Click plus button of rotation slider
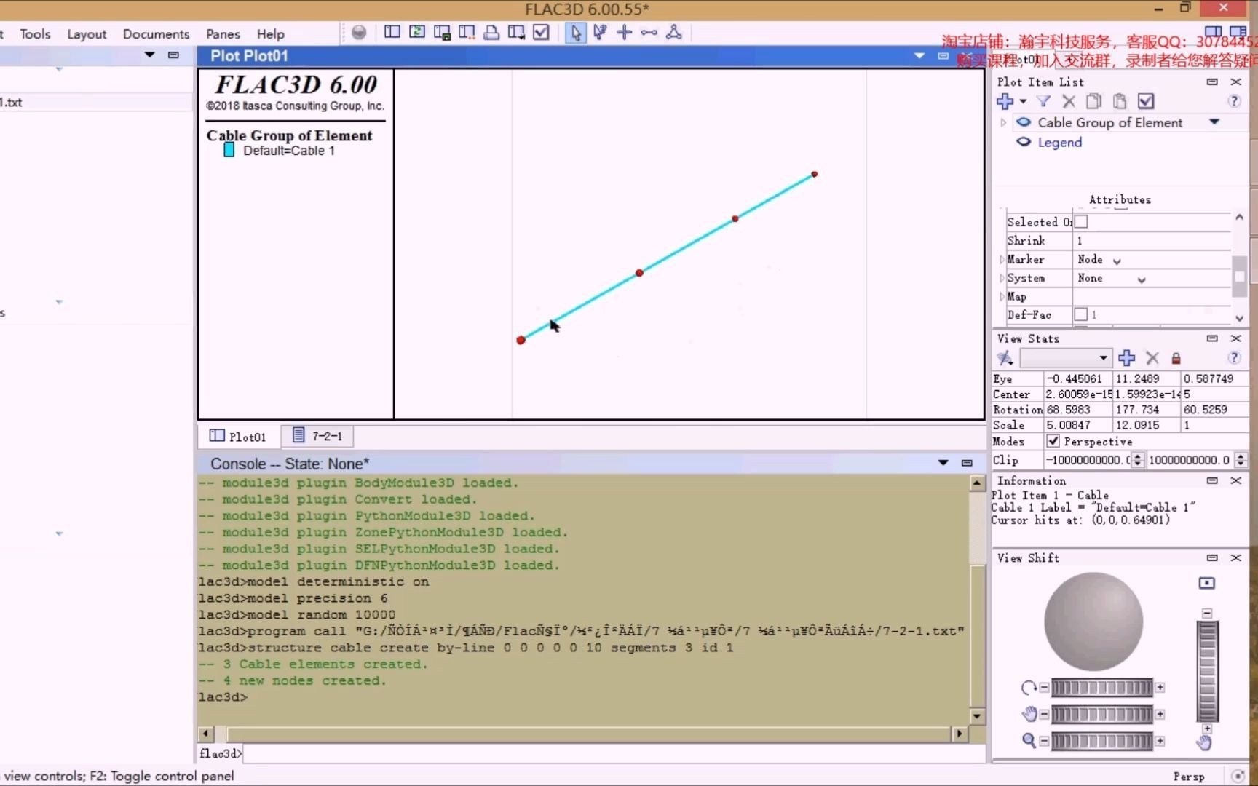The width and height of the screenshot is (1258, 786). click(1160, 688)
